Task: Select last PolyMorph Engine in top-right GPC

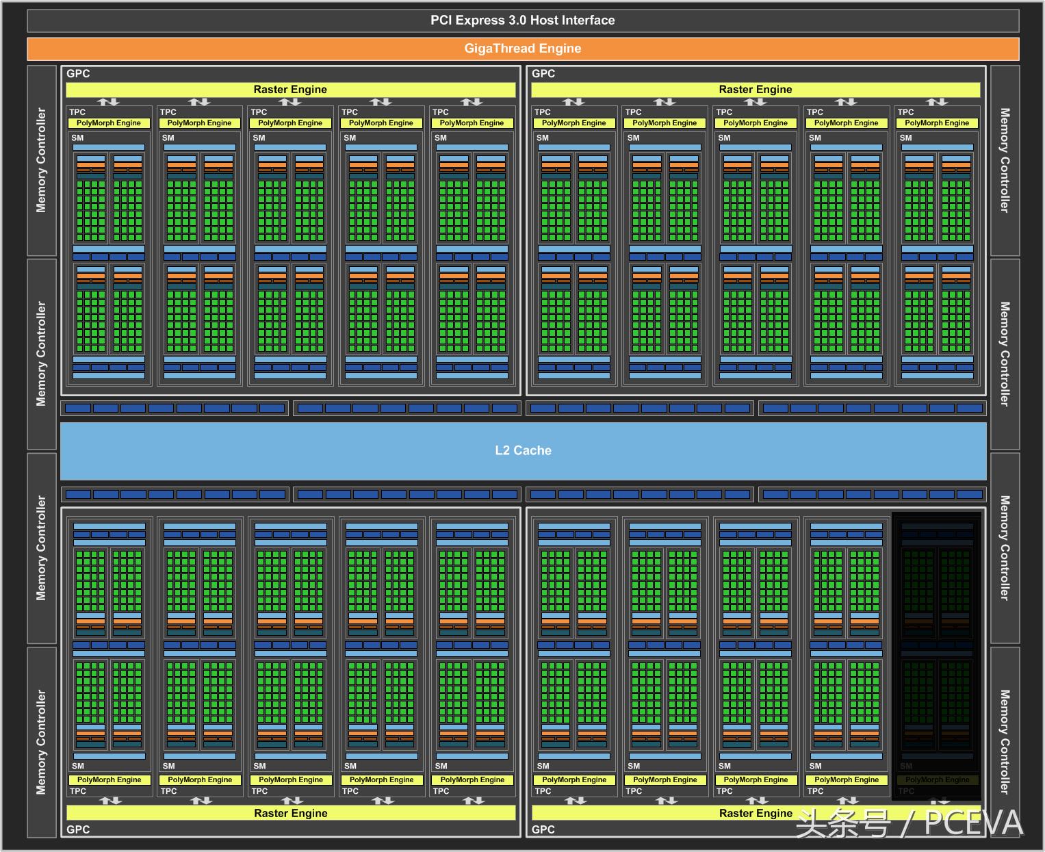Action: (937, 123)
